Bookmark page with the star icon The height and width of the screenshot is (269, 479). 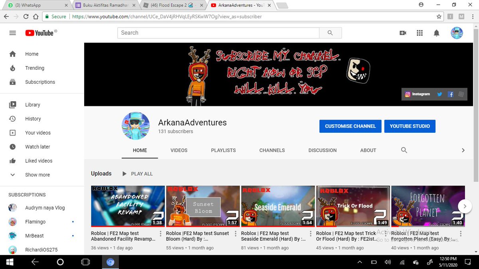(x=439, y=17)
